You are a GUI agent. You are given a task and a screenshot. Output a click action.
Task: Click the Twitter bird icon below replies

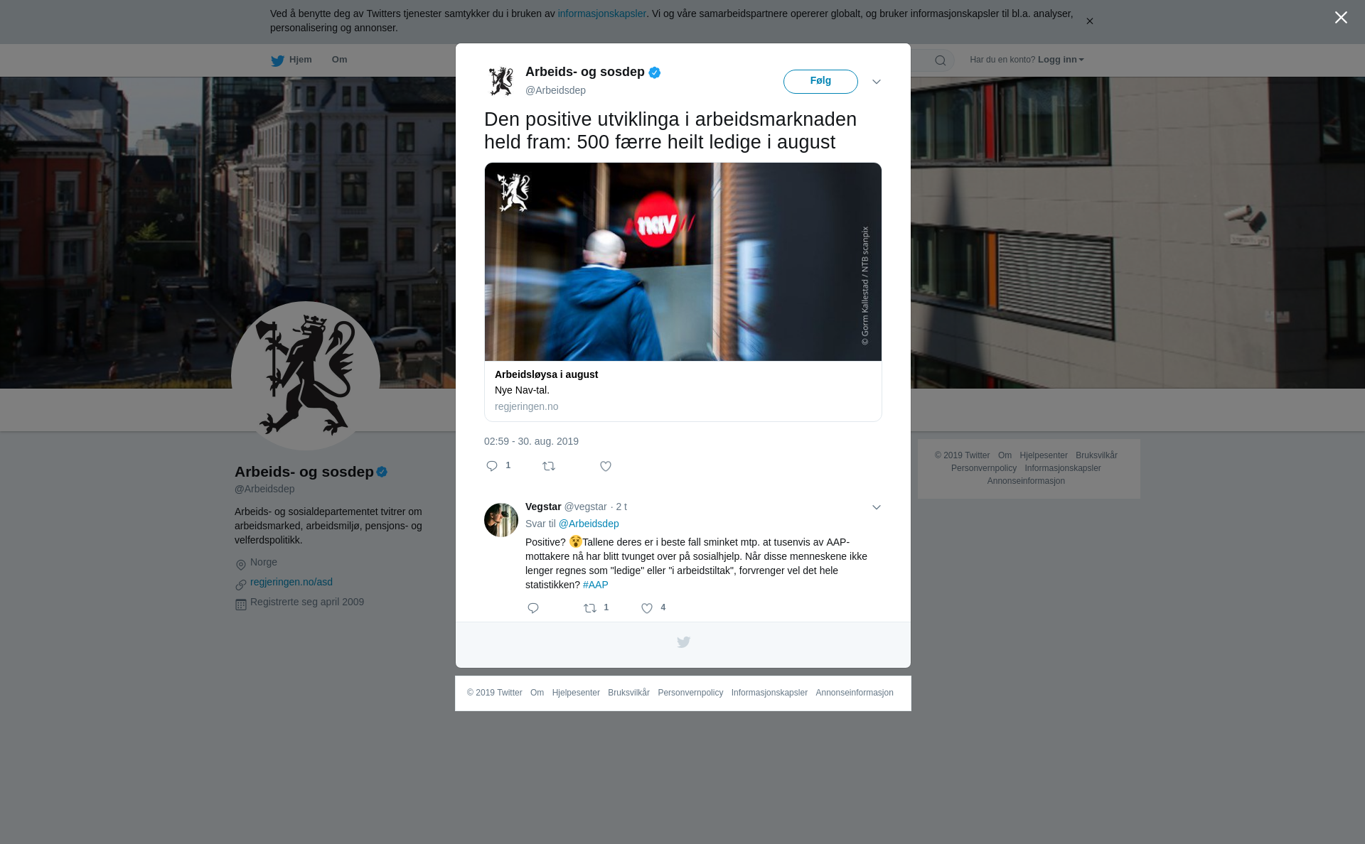(683, 642)
